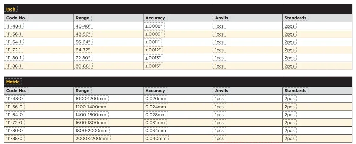Image resolution: width=356 pixels, height=144 pixels.
Task: Select the 1200-1400mm range cell
Action: (x=91, y=107)
